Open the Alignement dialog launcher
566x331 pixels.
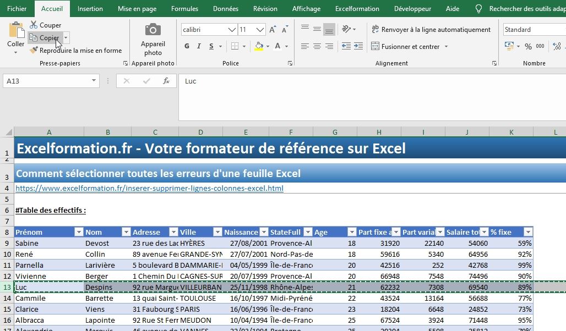[494, 63]
